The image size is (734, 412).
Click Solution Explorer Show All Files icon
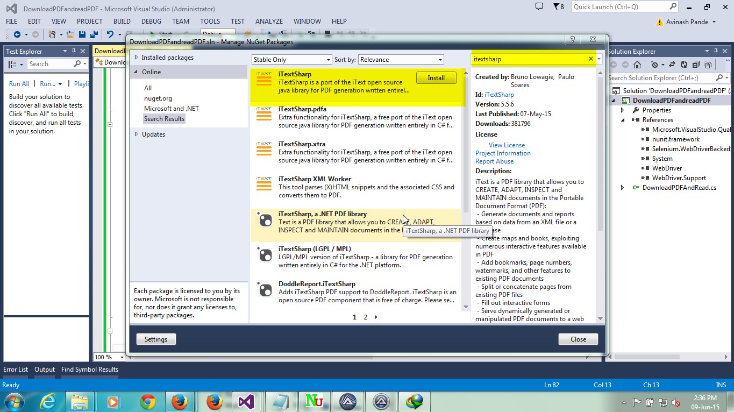[707, 65]
